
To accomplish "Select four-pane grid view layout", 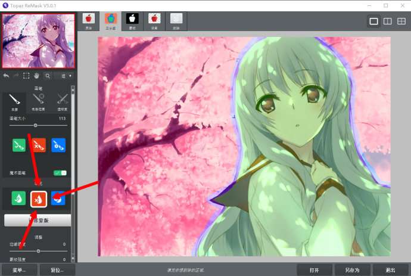I will tap(401, 21).
